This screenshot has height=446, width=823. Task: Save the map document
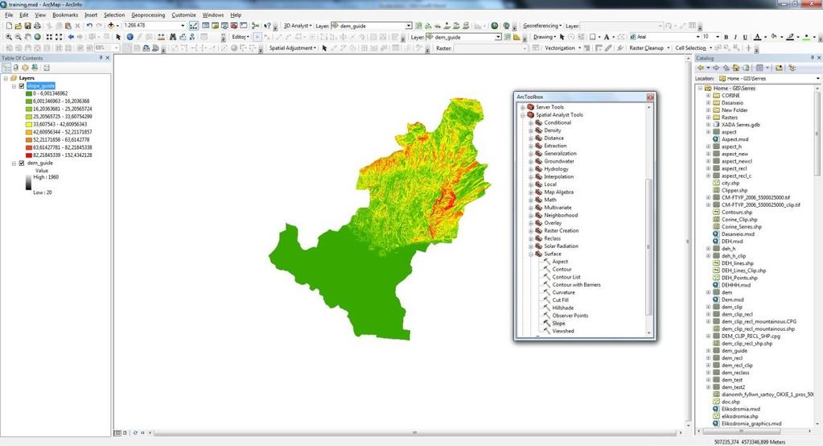pyautogui.click(x=28, y=26)
